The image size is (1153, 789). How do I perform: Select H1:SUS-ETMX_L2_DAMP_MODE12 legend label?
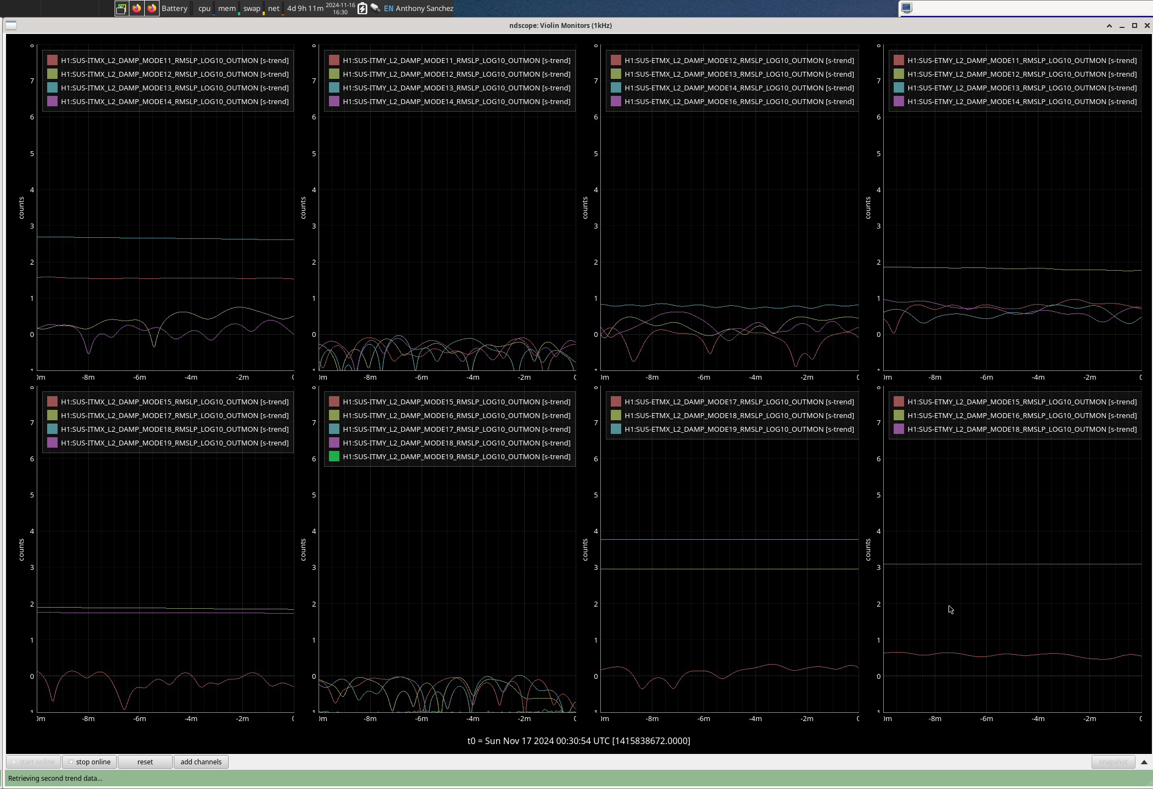(740, 60)
